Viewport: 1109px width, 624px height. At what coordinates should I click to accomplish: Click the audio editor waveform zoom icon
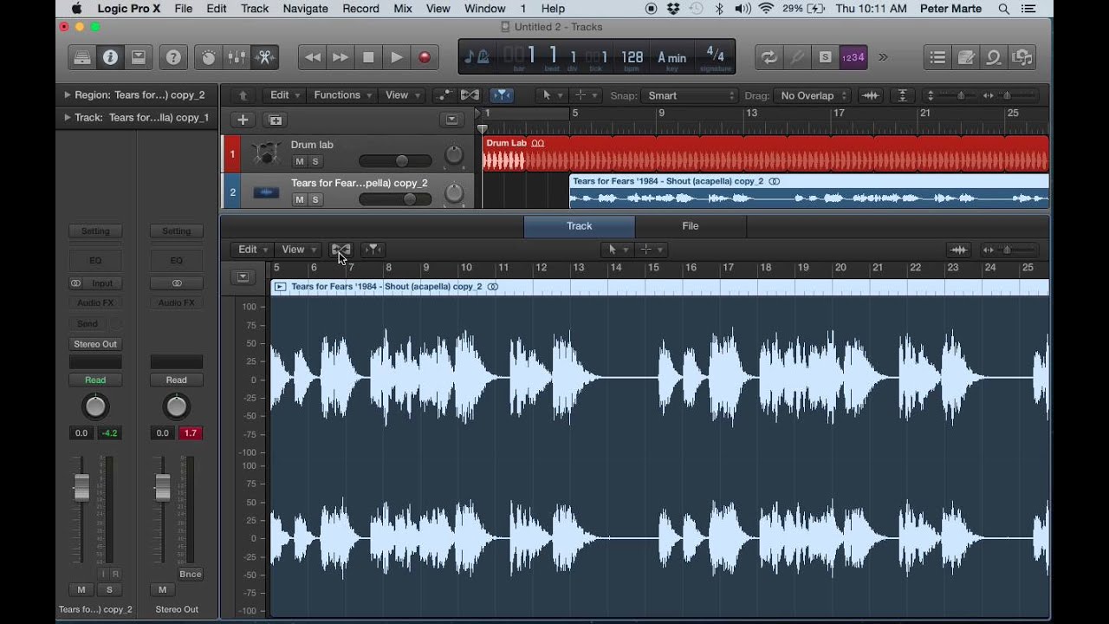click(958, 250)
